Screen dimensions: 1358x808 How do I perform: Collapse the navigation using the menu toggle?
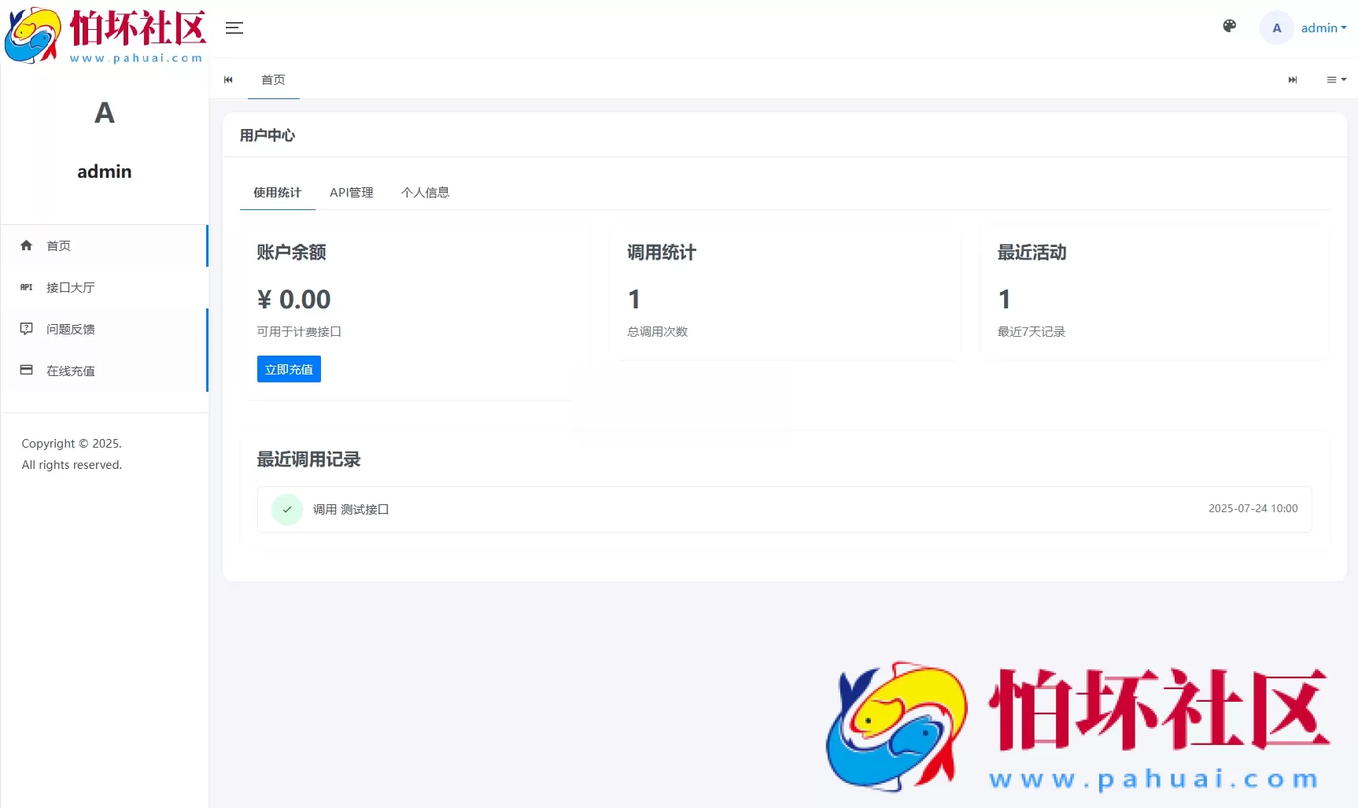click(234, 28)
